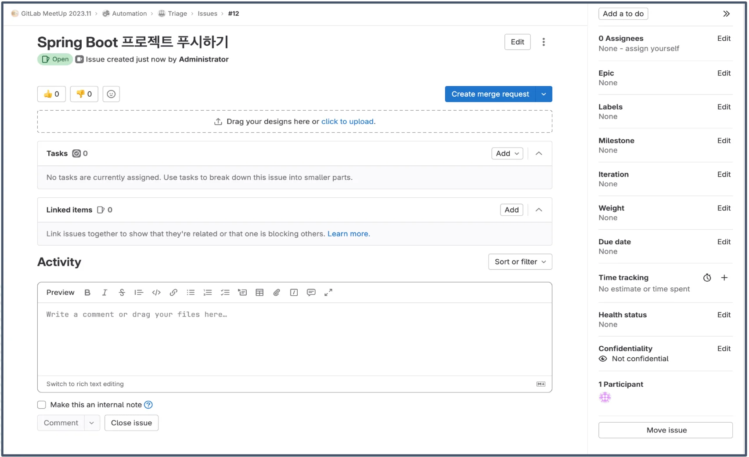Open the emoji reaction picker
The width and height of the screenshot is (749, 457).
tap(111, 94)
